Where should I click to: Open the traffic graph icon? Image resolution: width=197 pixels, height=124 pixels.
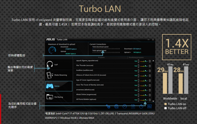(x=149, y=107)
